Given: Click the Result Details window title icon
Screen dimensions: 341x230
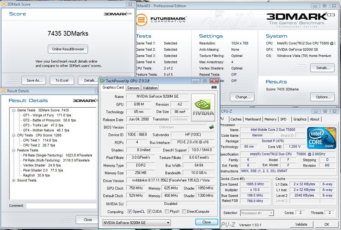Looking at the screenshot, I should [x=4, y=91].
